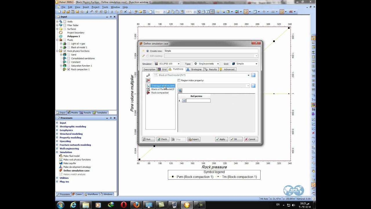Click the New project toolbar icon
Viewport: 371px width, 209px height.
[x=59, y=12]
